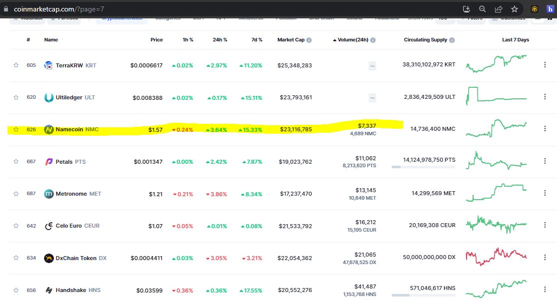Click DxChain Token market cap $22,054,362
This screenshot has height=304, width=557.
coord(295,258)
